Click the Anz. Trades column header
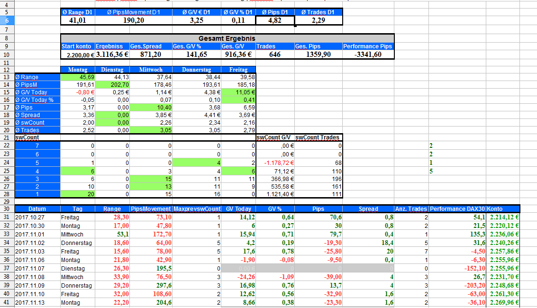The height and width of the screenshot is (308, 537). [x=411, y=208]
